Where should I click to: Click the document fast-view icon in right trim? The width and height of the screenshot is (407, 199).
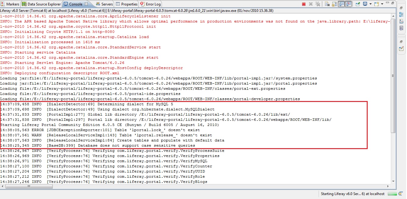[x=401, y=28]
